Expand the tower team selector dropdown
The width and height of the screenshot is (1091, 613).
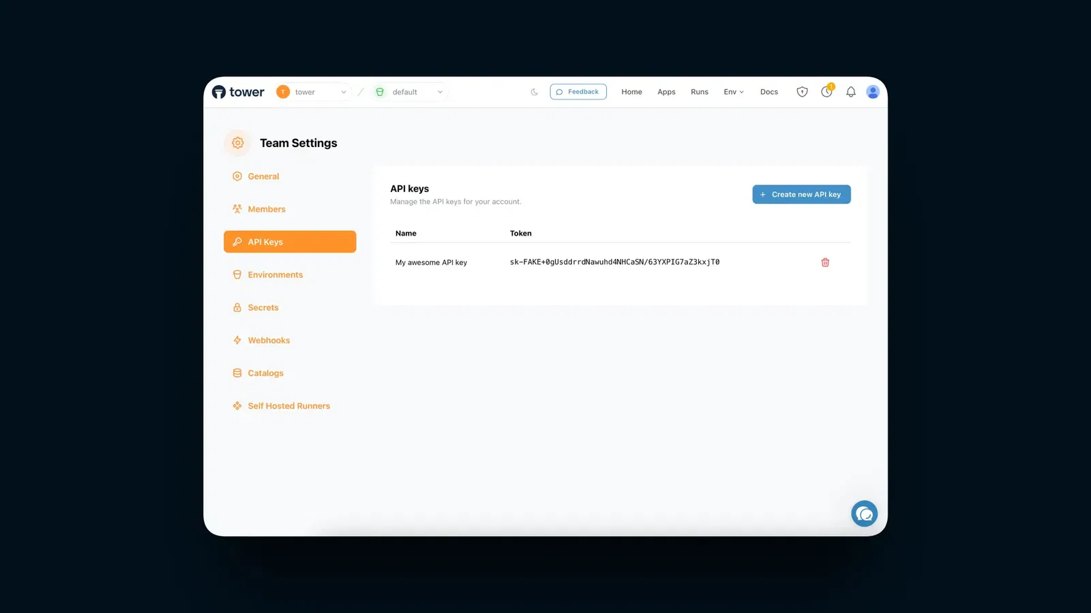(x=343, y=91)
